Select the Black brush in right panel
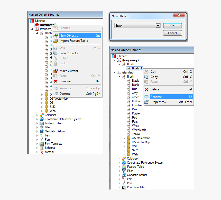Viewport: 221px width, 200px height. [x=135, y=81]
